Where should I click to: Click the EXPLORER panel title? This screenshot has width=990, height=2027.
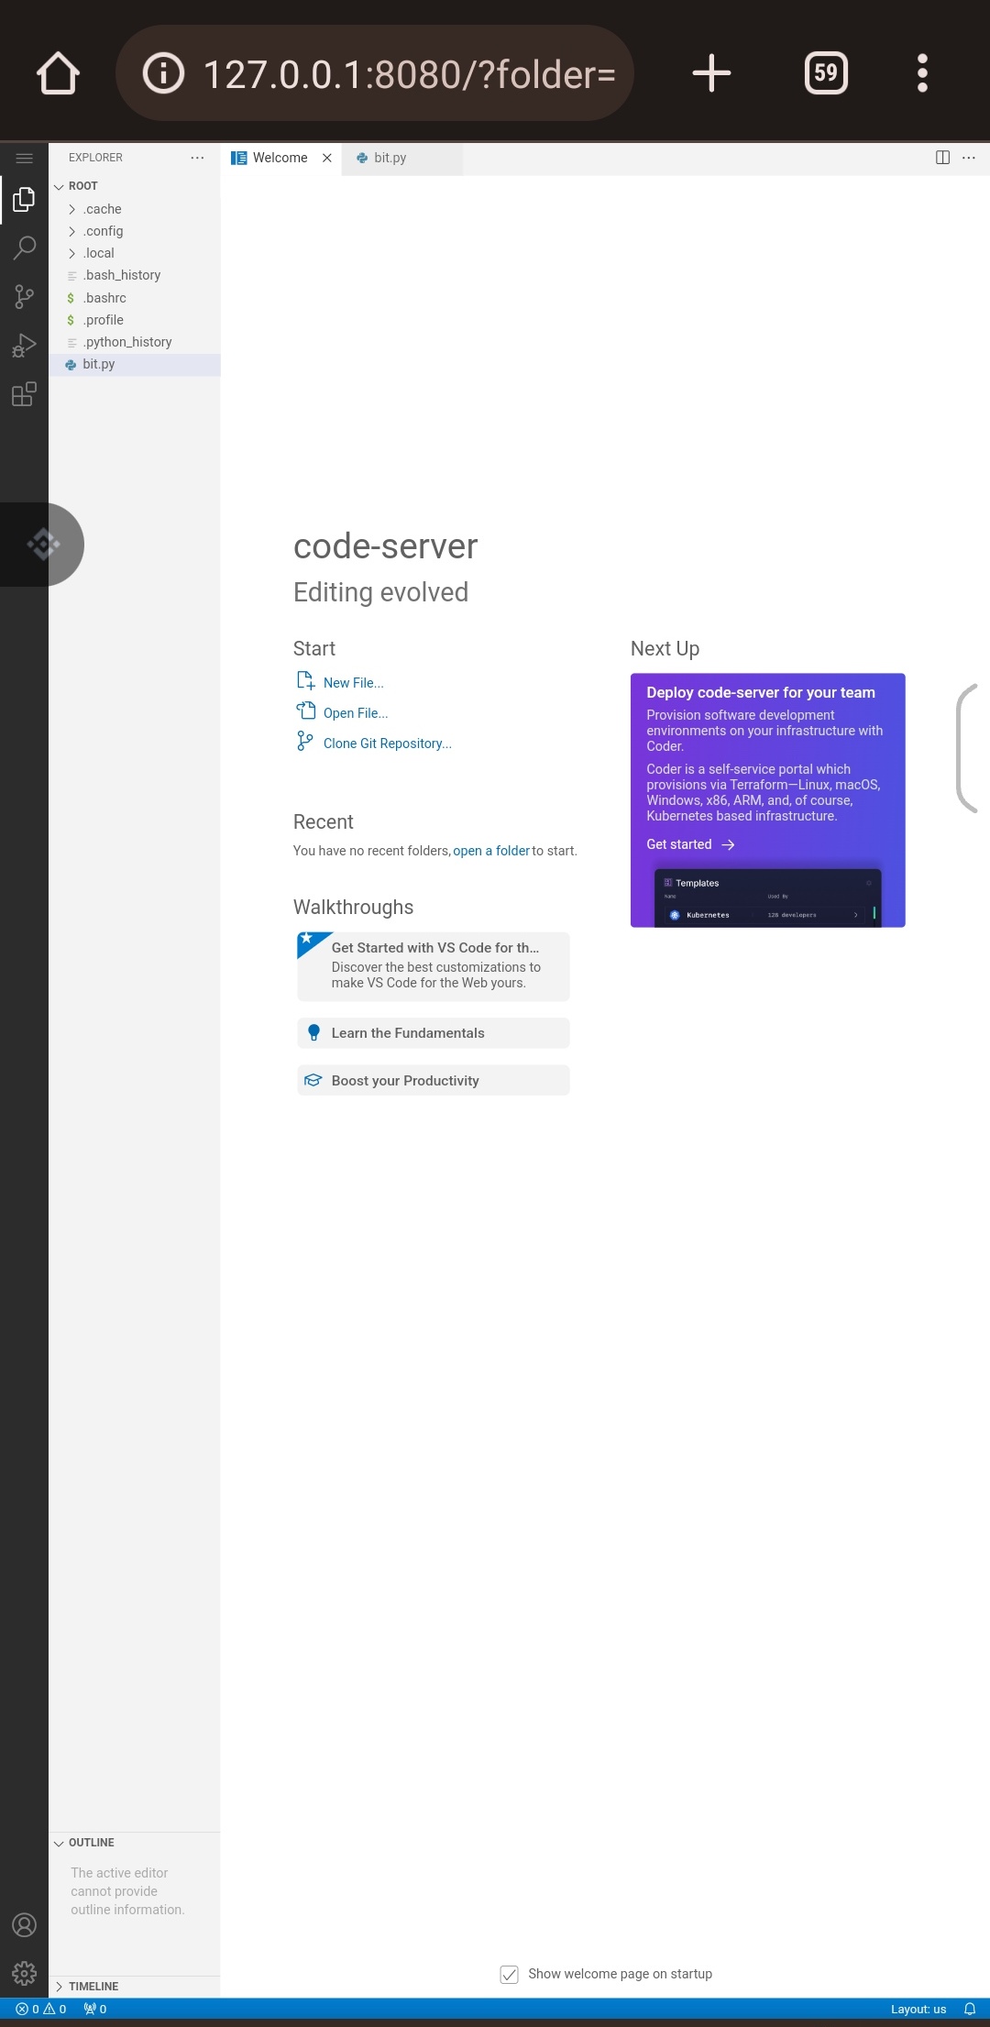(x=95, y=158)
